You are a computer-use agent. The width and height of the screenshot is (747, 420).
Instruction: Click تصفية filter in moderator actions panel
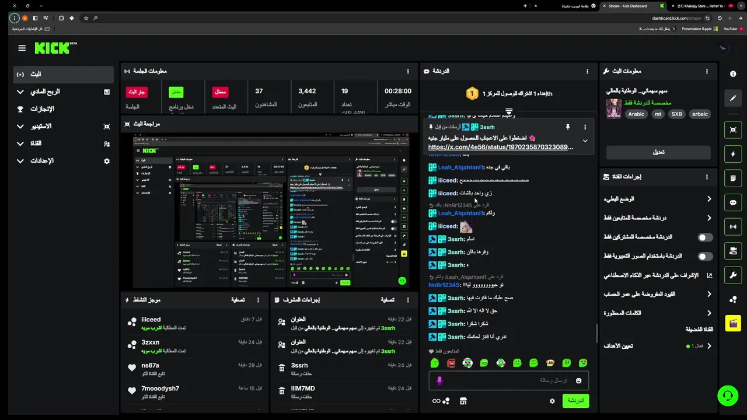[388, 300]
